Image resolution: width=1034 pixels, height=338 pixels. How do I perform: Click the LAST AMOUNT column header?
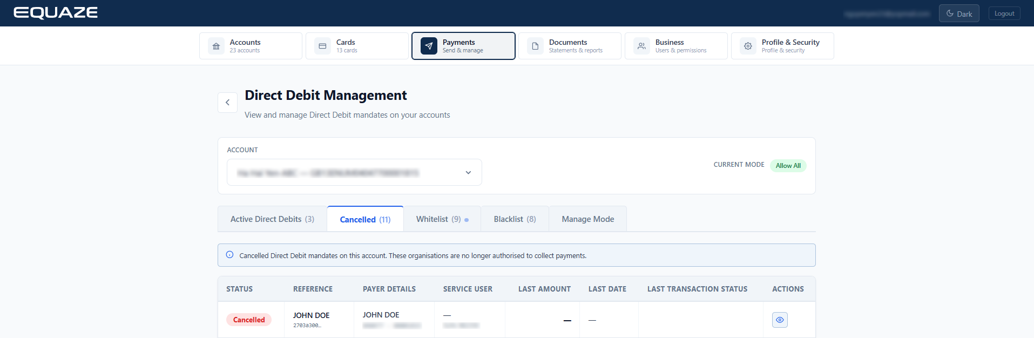(544, 289)
